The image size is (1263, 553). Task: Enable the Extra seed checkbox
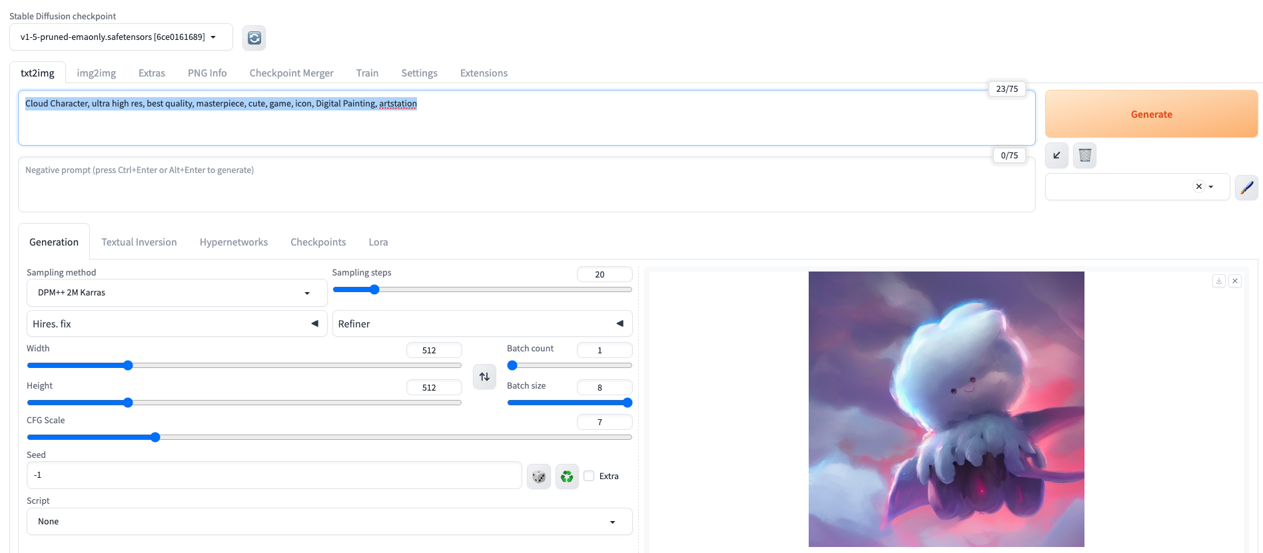tap(589, 476)
